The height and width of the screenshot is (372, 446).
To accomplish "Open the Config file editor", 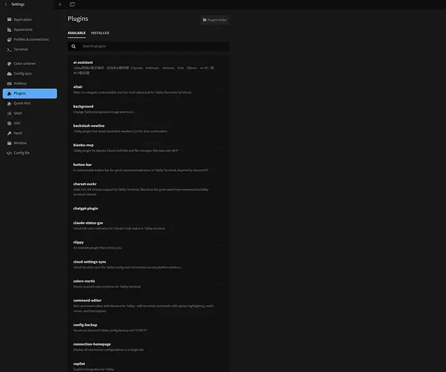I will click(x=29, y=153).
